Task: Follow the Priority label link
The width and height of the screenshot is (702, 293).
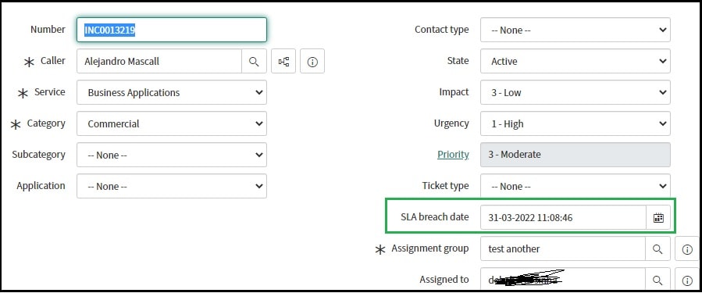Action: [x=453, y=155]
